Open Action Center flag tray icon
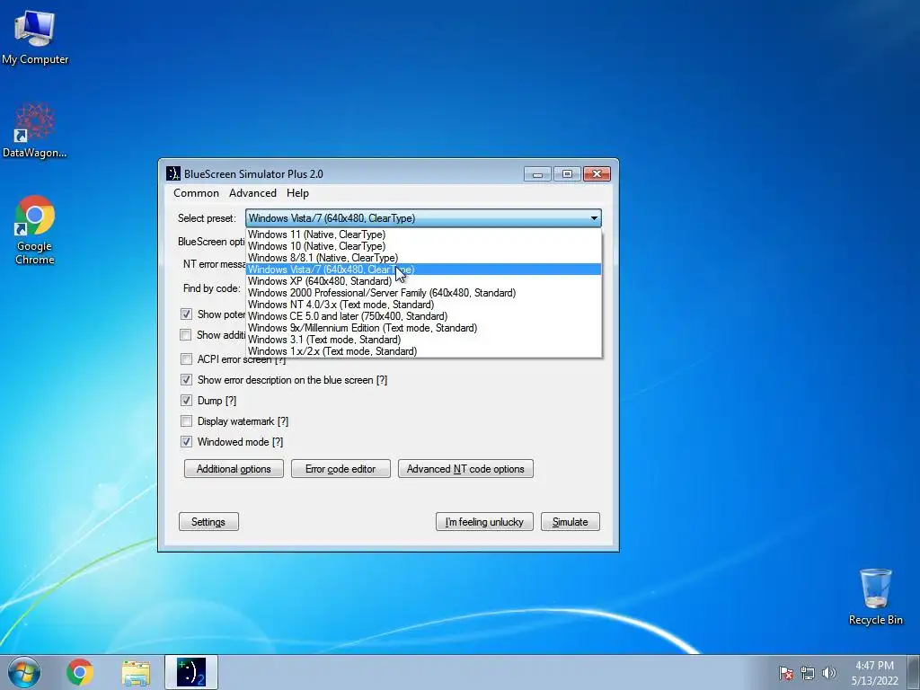This screenshot has height=690, width=920. coord(785,672)
